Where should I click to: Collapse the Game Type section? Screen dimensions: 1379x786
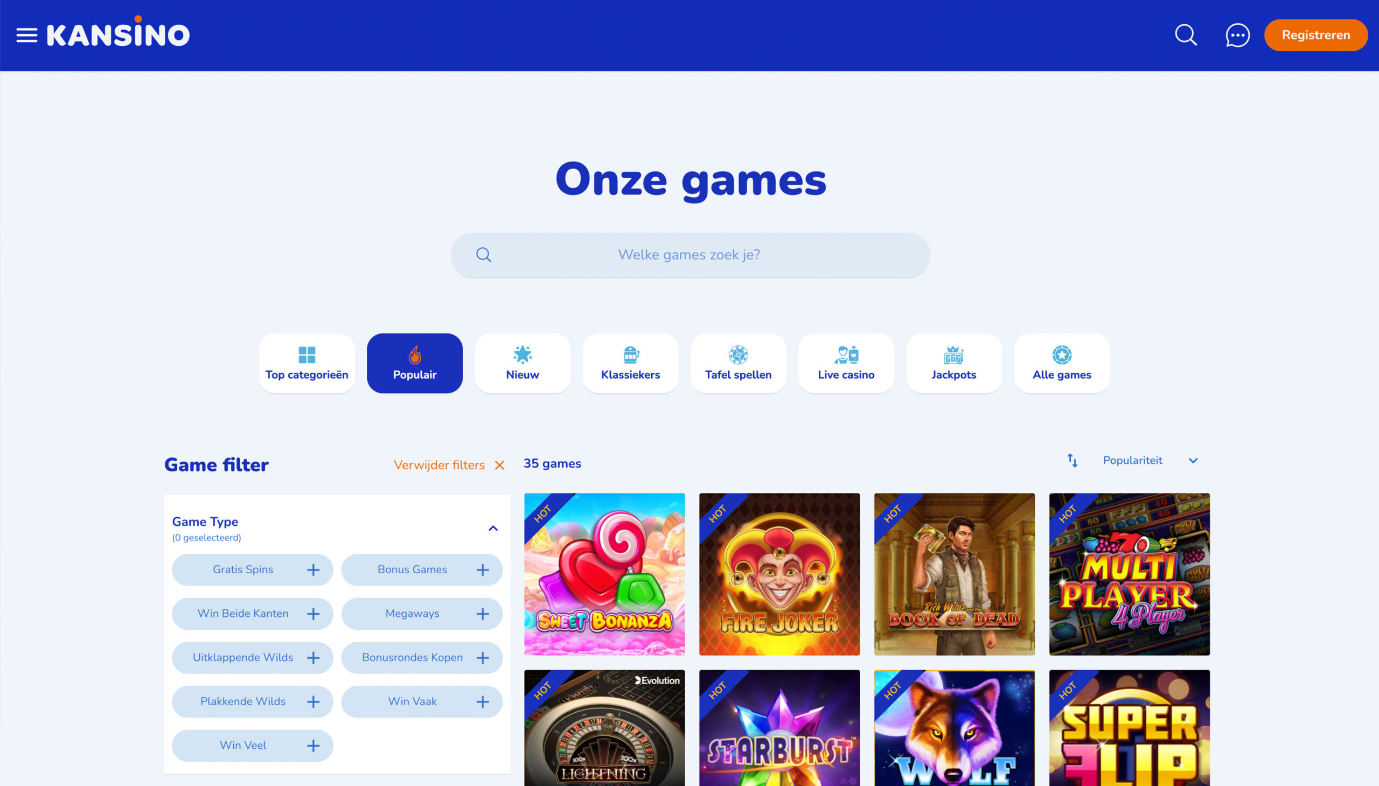coord(493,528)
